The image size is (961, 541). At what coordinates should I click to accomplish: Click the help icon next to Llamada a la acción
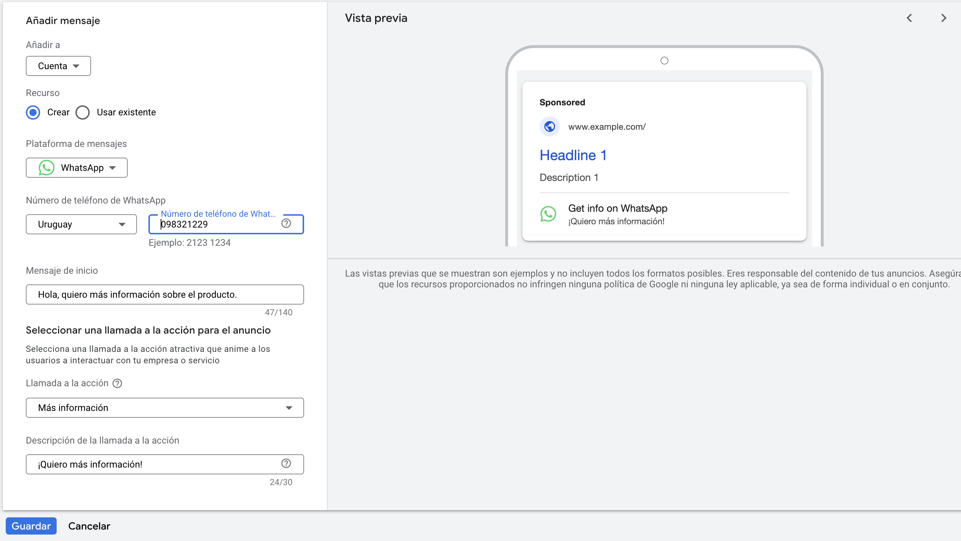click(x=117, y=383)
